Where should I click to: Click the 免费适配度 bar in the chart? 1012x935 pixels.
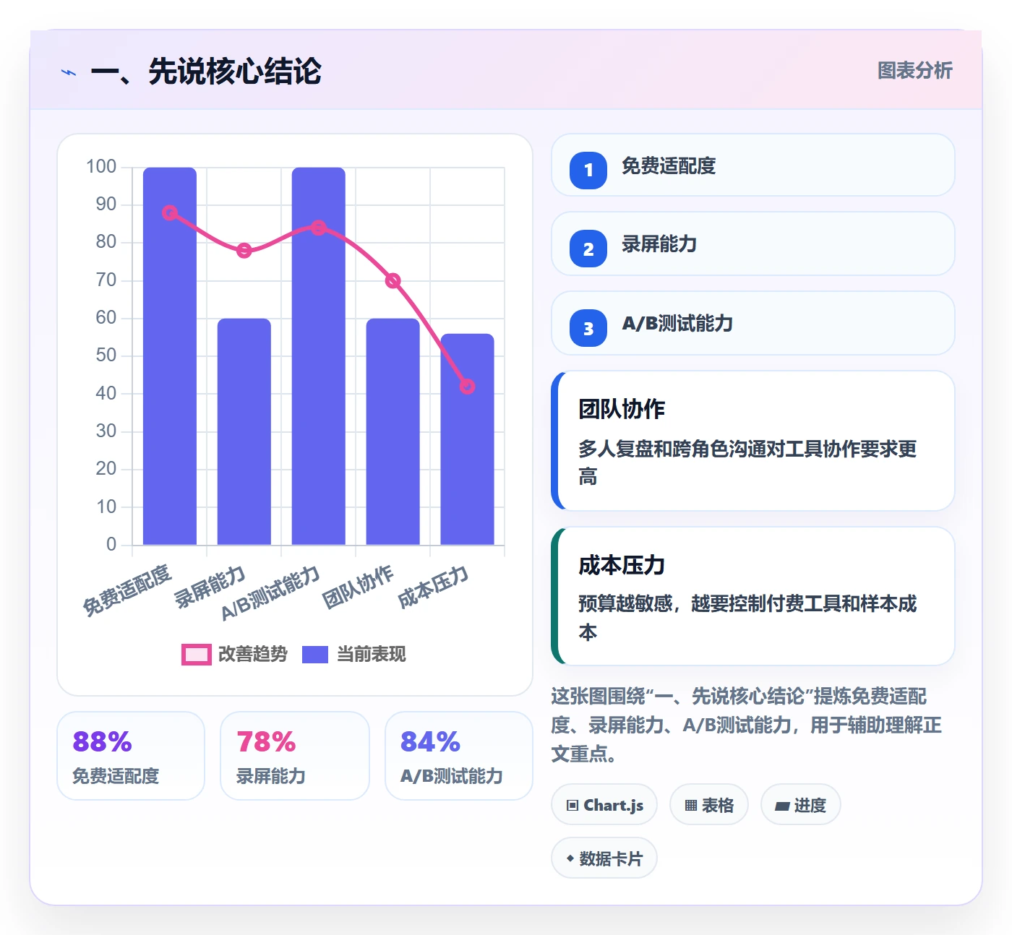(x=170, y=356)
